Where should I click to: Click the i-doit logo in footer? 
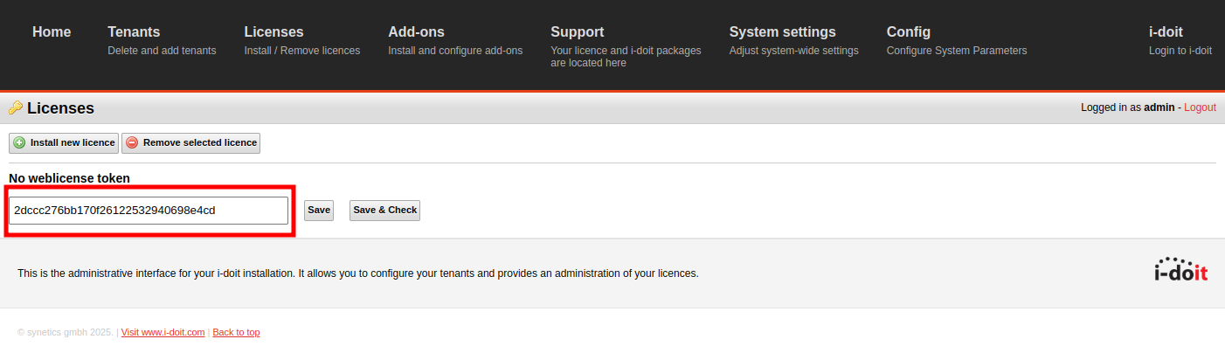1181,269
